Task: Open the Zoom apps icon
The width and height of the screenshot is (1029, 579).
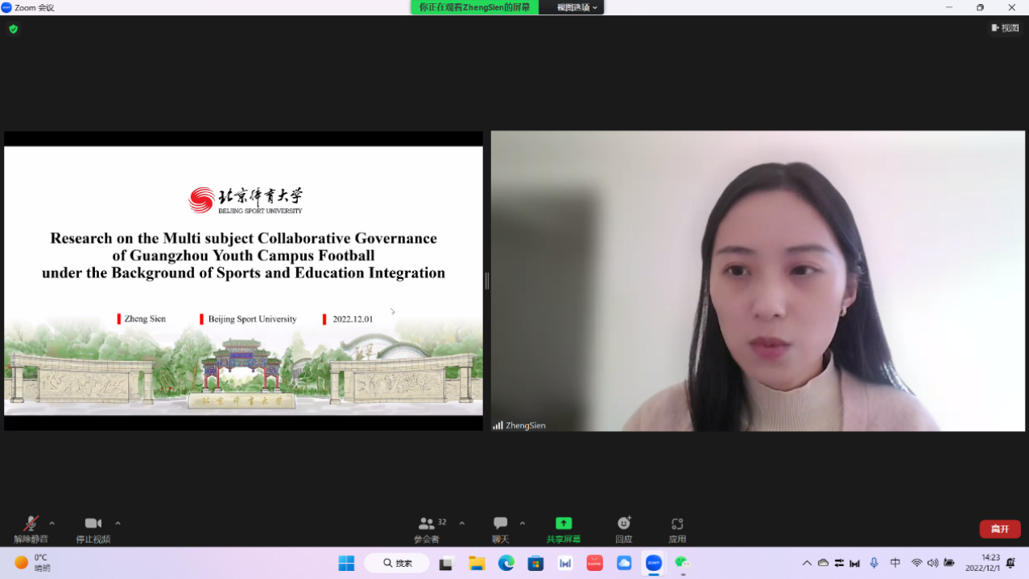Action: 677,524
